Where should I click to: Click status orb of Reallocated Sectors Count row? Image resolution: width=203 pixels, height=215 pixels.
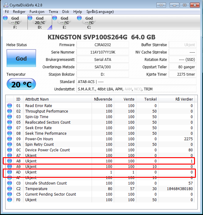[x=10, y=122]
